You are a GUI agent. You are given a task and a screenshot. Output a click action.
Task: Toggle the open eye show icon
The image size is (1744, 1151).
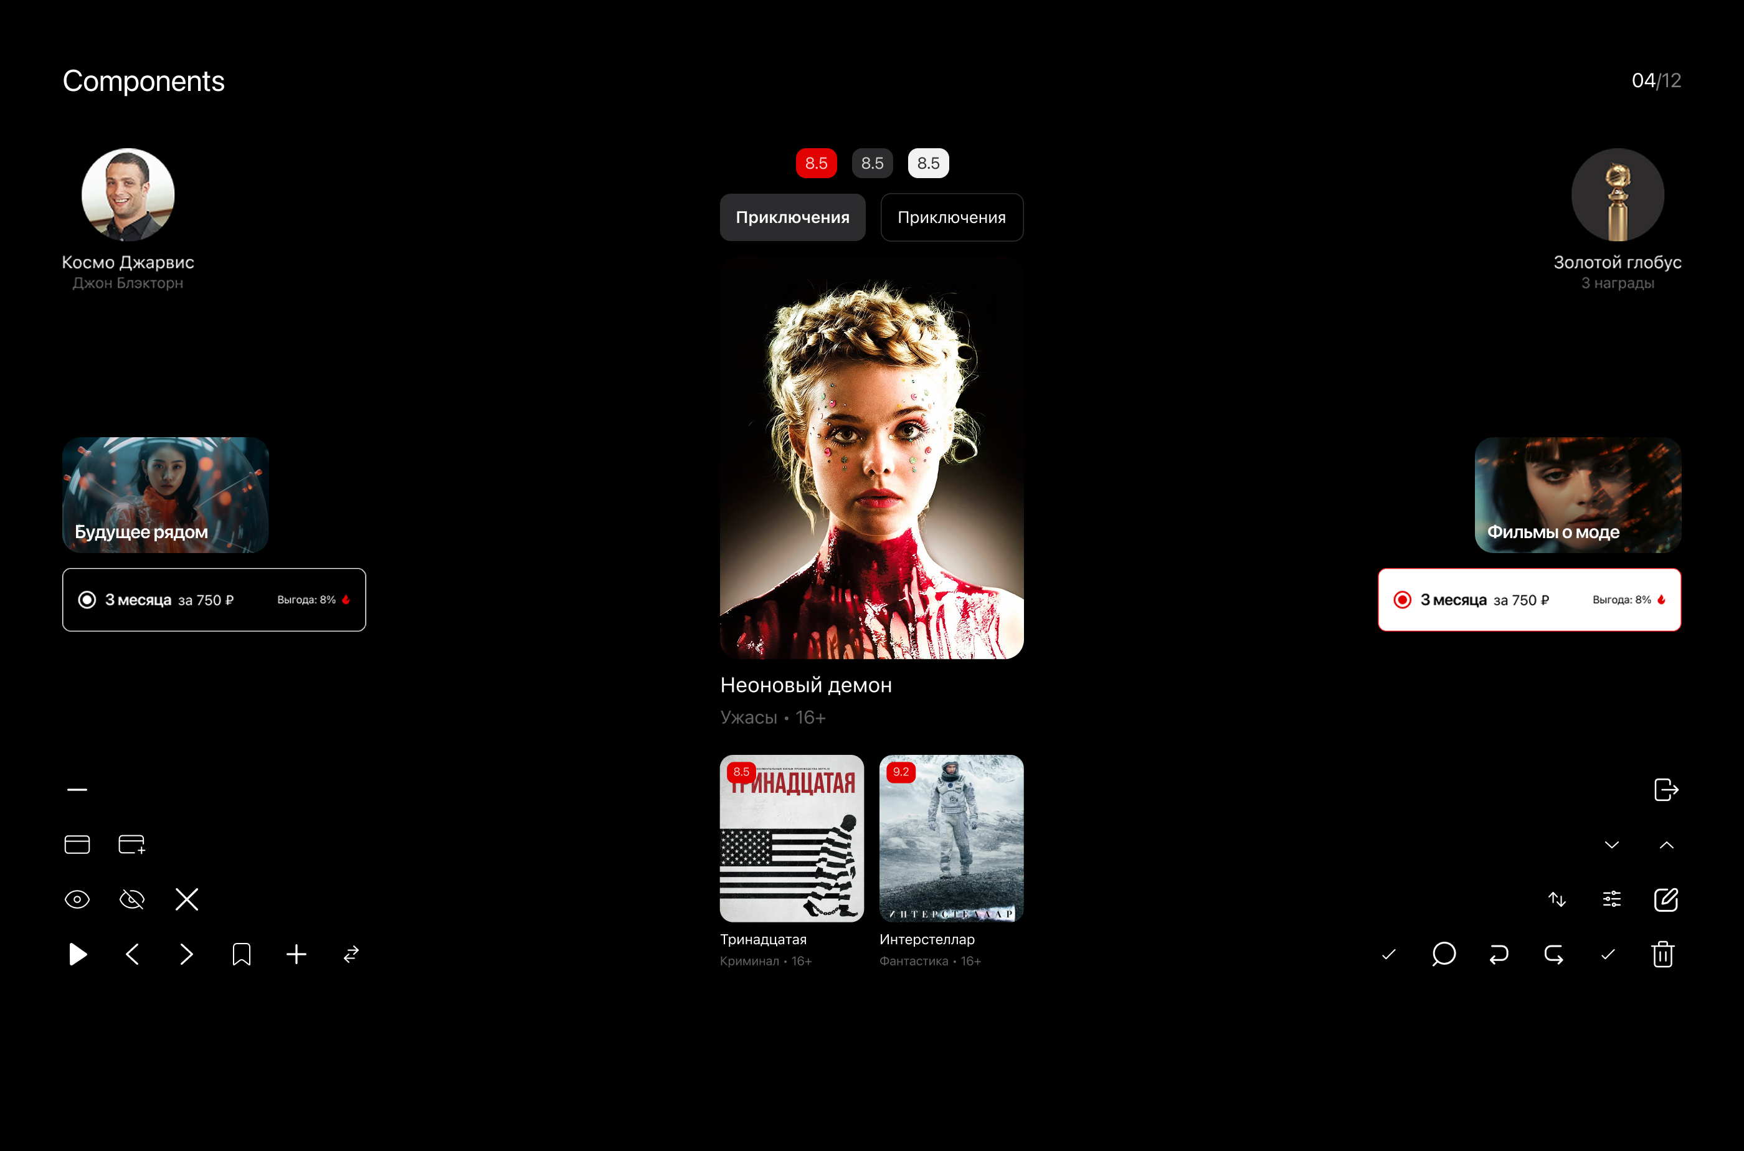pyautogui.click(x=77, y=899)
